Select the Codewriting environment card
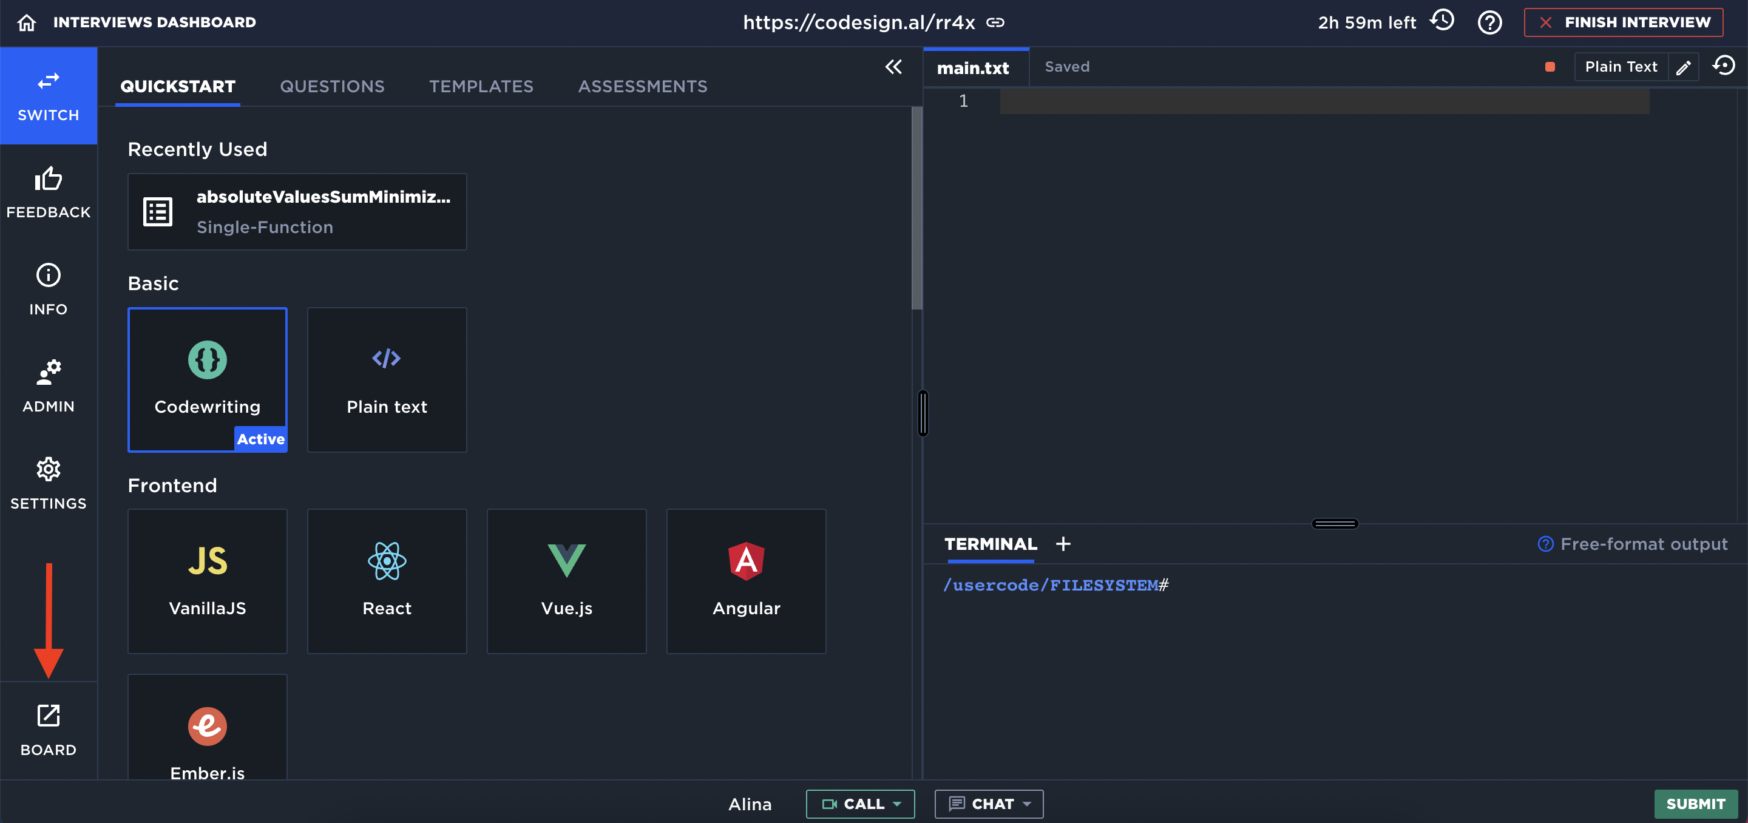Screen dimensions: 1748x823 pyautogui.click(x=208, y=380)
